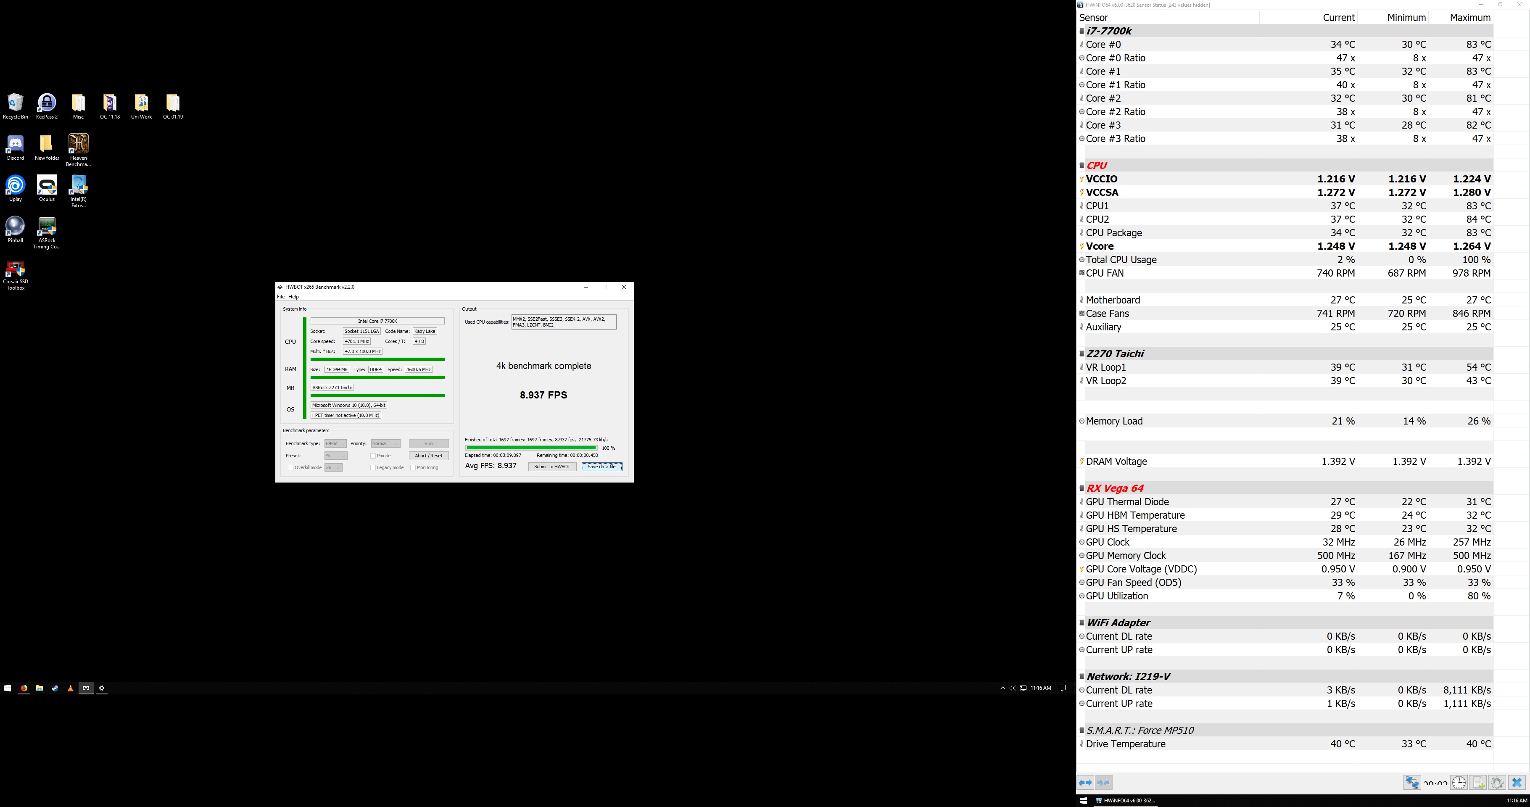The image size is (1530, 807).
Task: Click the Current column header
Action: coord(1308,18)
